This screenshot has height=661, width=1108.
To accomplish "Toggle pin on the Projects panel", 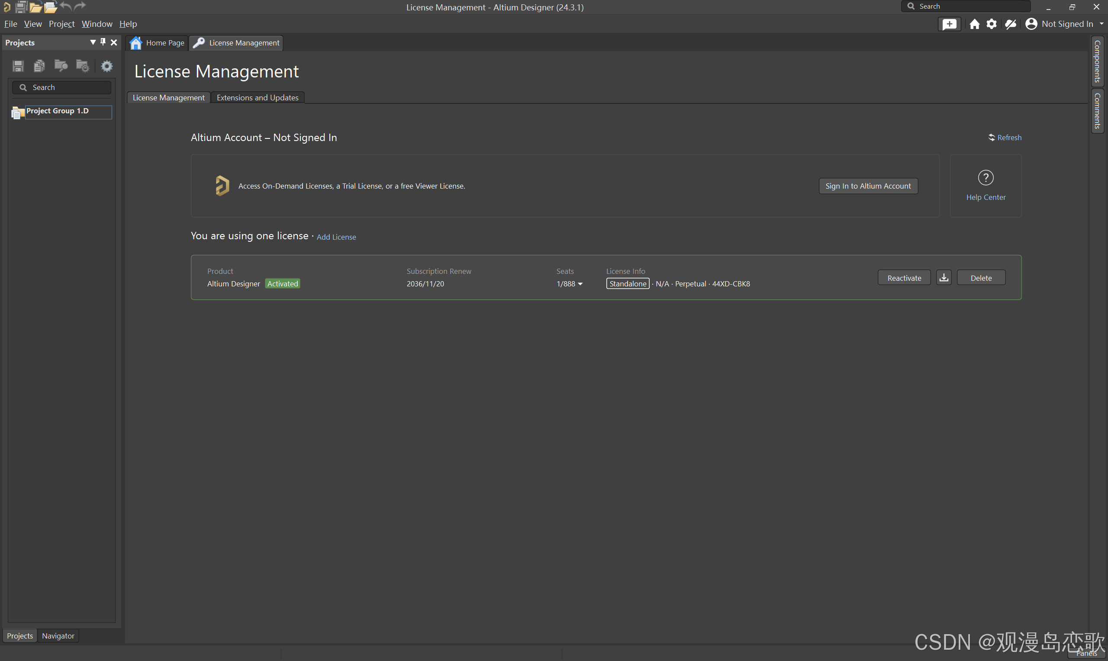I will tap(103, 42).
